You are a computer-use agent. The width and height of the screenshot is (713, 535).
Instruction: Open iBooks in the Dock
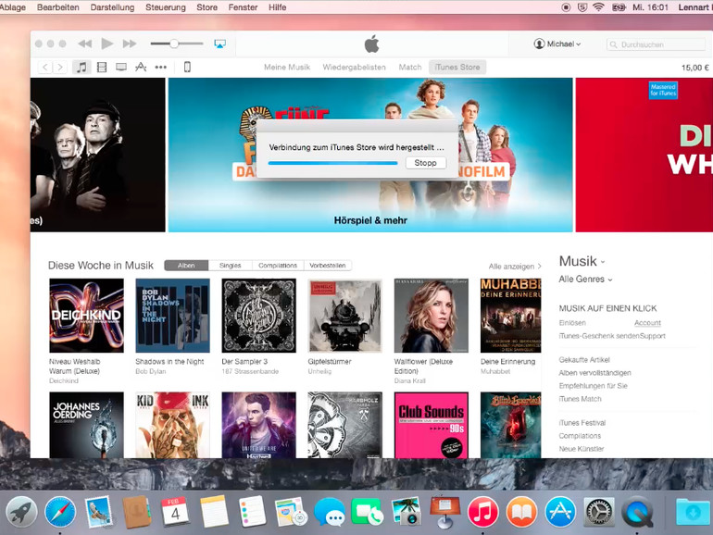[521, 512]
